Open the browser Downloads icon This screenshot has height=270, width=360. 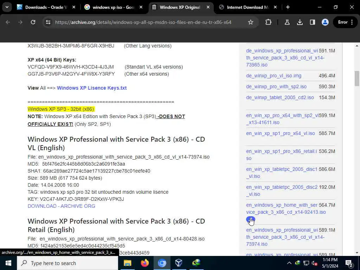tap(300, 22)
